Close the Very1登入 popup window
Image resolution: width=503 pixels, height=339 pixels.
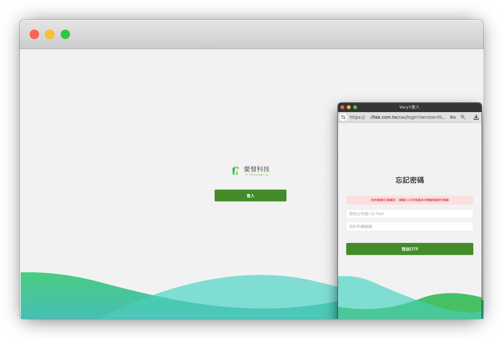(342, 107)
